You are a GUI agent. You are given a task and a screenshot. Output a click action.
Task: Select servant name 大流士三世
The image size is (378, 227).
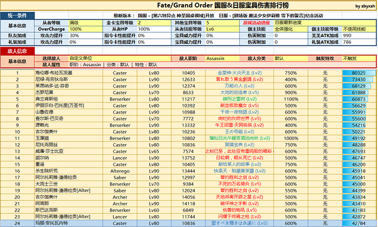[x=46, y=184]
